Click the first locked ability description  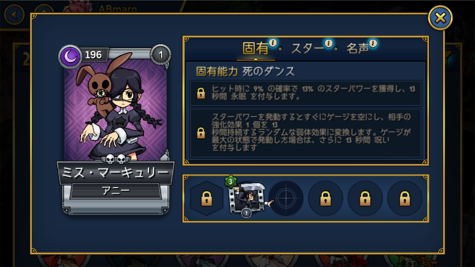[306, 93]
